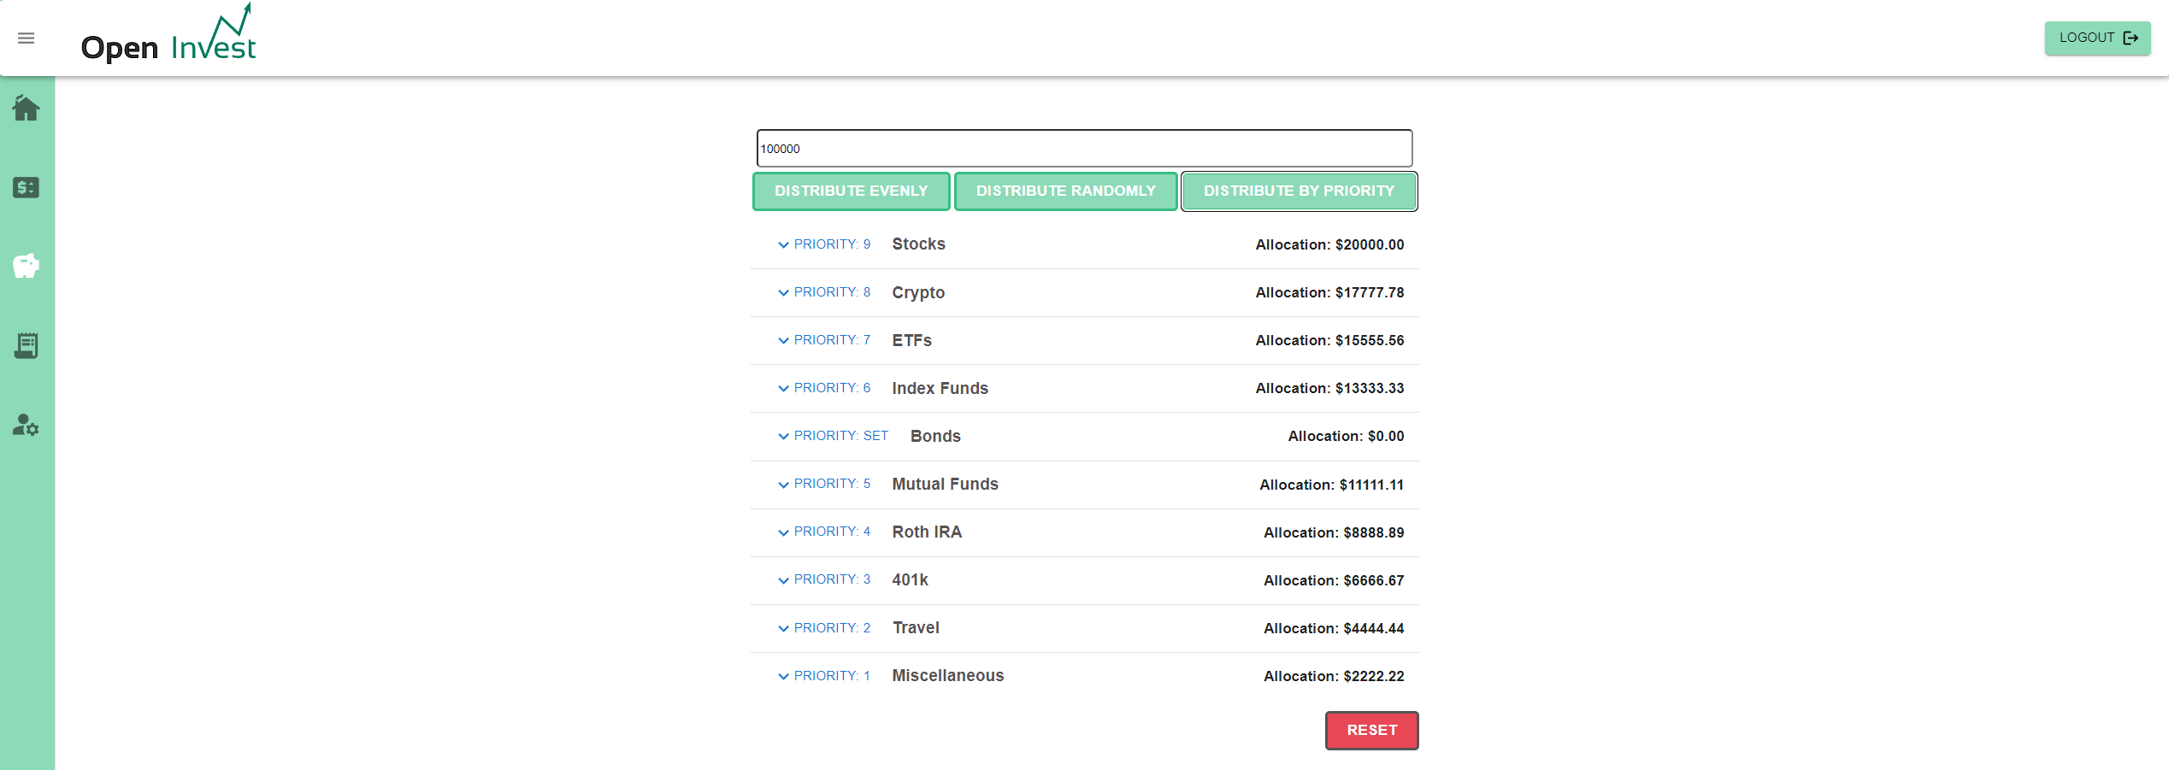Click the Index Funds category name
The width and height of the screenshot is (2169, 770).
(940, 388)
